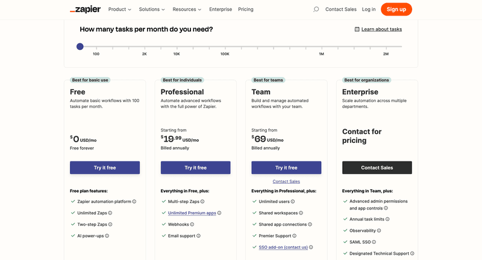Show info icon for Shared app connections
482x260 pixels.
(x=310, y=225)
